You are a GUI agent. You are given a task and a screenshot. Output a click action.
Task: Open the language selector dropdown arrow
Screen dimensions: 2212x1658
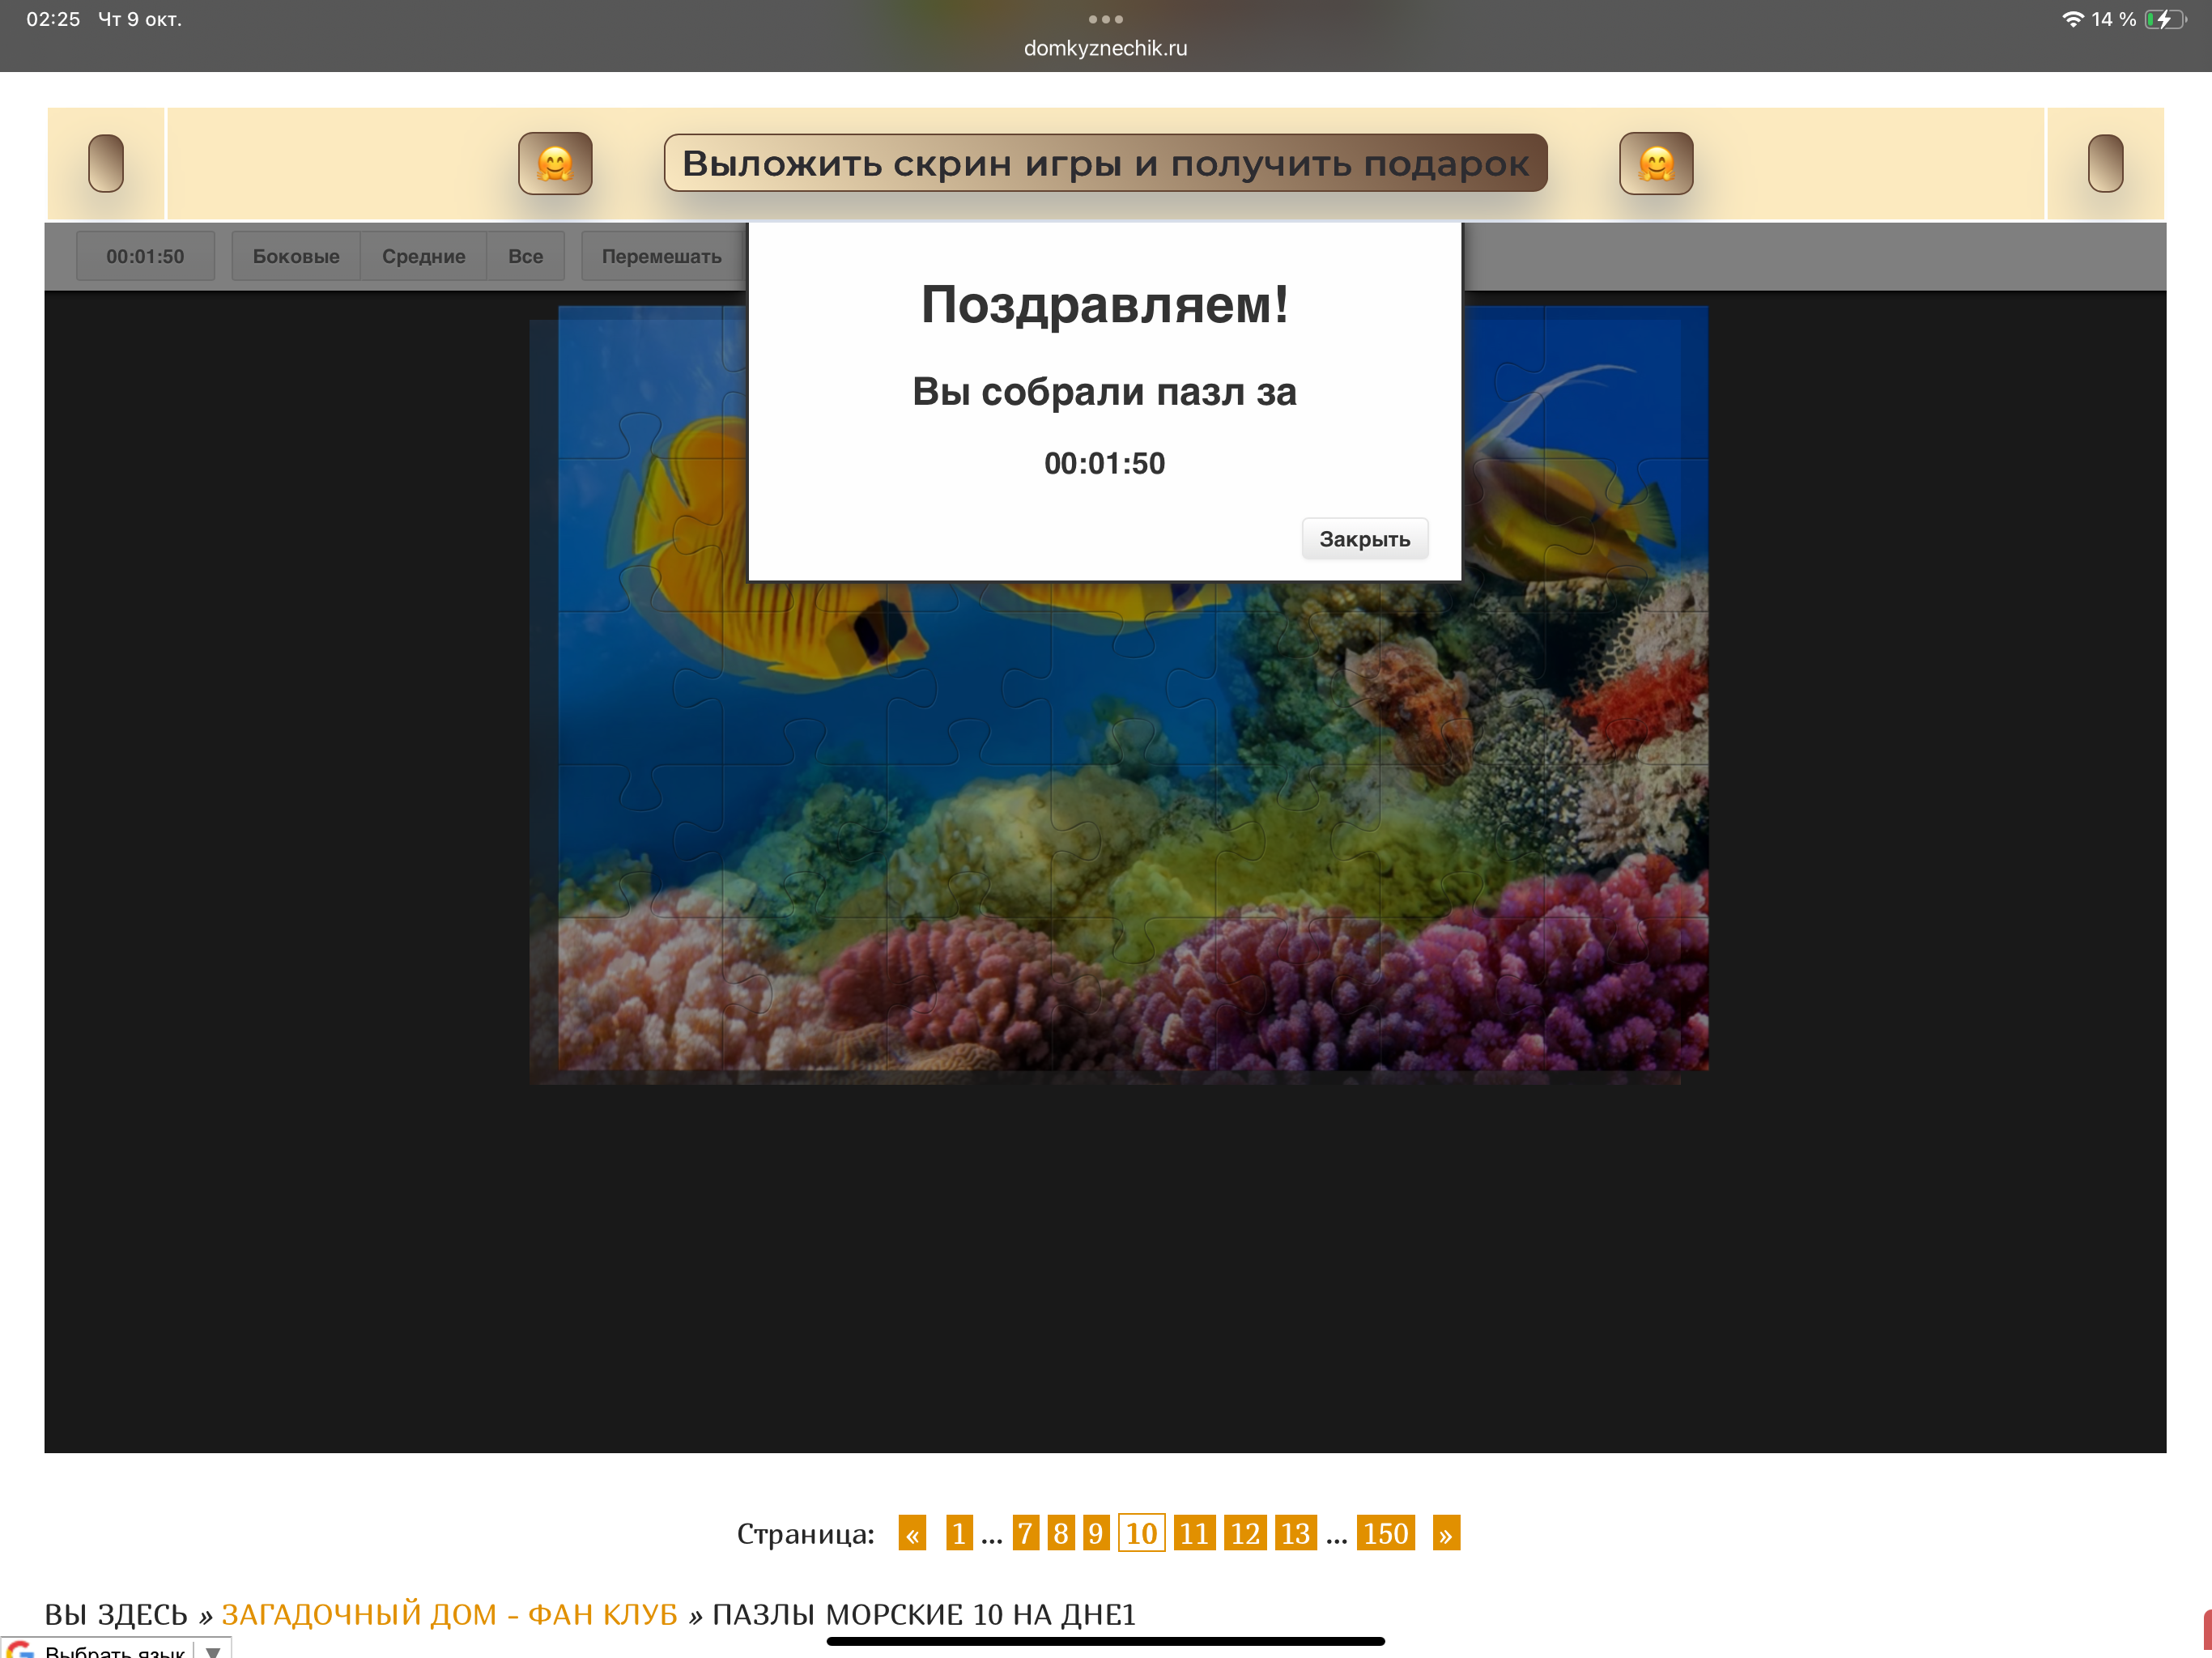click(213, 1650)
